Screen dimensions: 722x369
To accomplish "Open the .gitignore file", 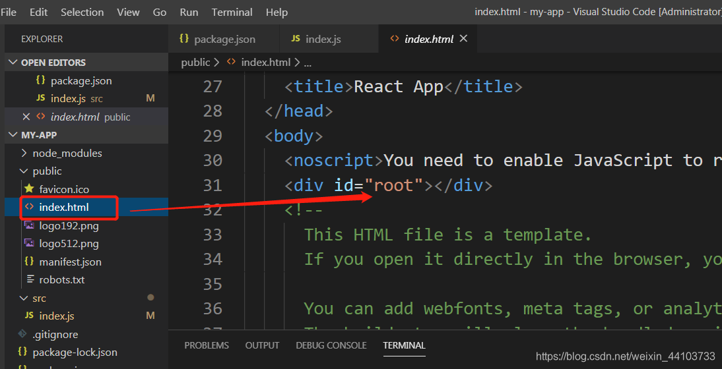I will pos(55,335).
